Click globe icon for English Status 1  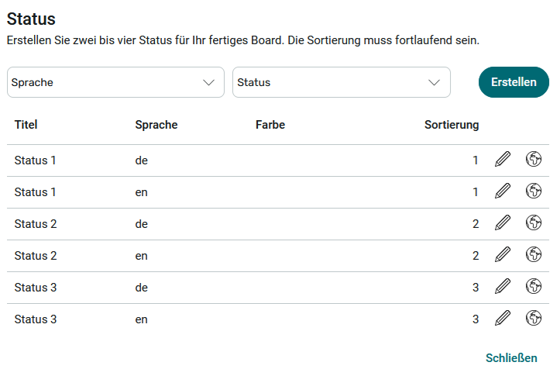tap(533, 191)
